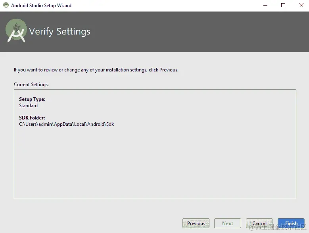This screenshot has height=233, width=309.
Task: Click the greyed-out Next button
Action: click(227, 223)
